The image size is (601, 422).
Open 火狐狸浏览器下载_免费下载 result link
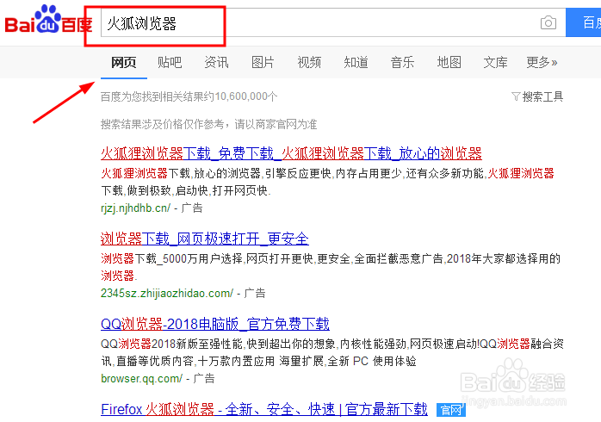tap(291, 153)
